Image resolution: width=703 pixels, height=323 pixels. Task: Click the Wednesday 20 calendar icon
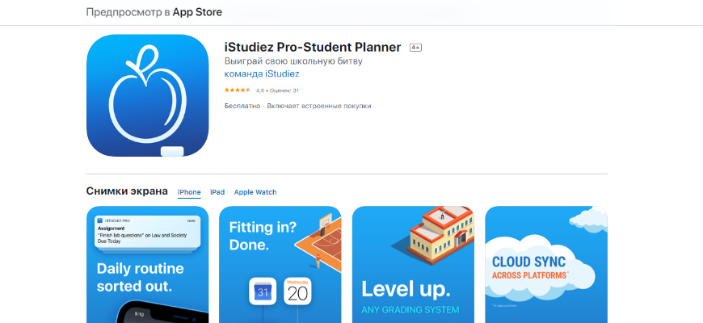[297, 292]
